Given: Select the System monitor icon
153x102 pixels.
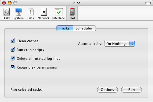Looking at the screenshot, I should (x=19, y=12).
